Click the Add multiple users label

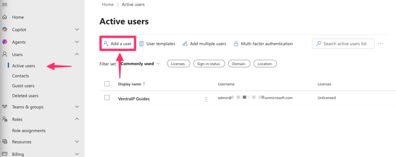pos(208,44)
